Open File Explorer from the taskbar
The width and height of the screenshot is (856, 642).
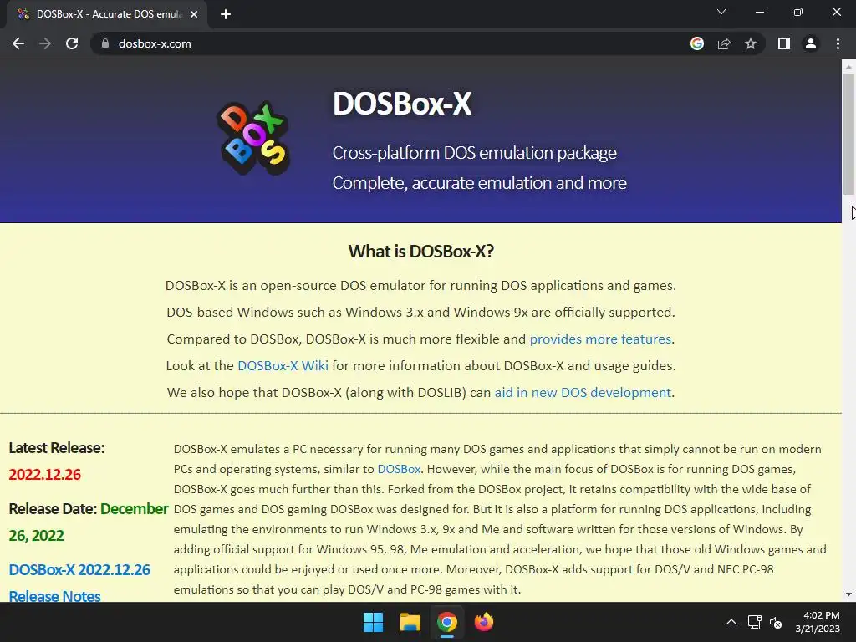[x=410, y=622]
